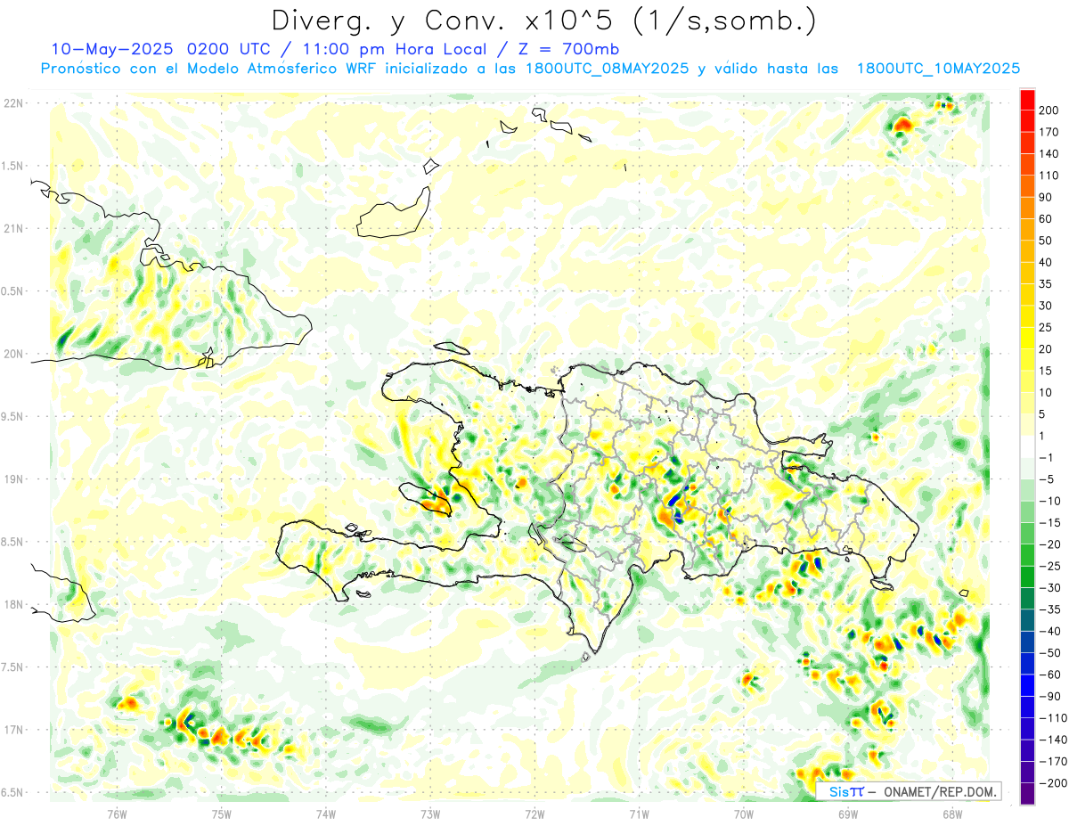Viewport: 1069px width, 826px height.
Task: Click the positive '10' legend value
Action: [1046, 393]
